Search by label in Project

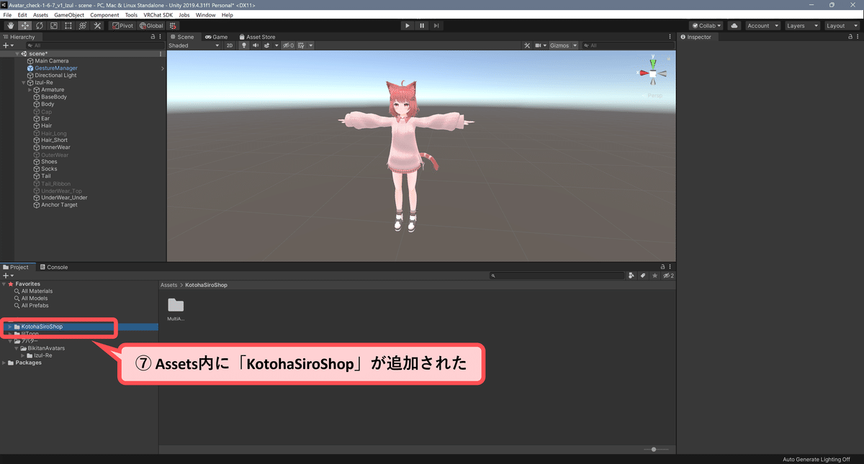click(643, 276)
